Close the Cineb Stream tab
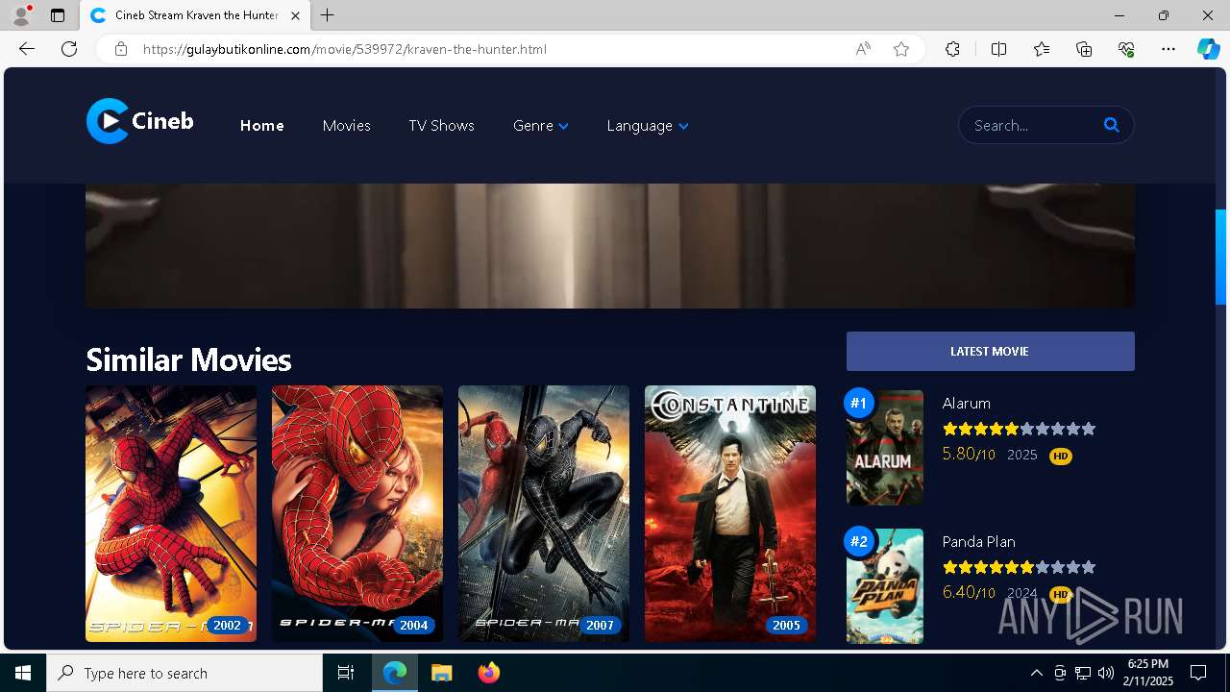The height and width of the screenshot is (692, 1230). (x=296, y=15)
